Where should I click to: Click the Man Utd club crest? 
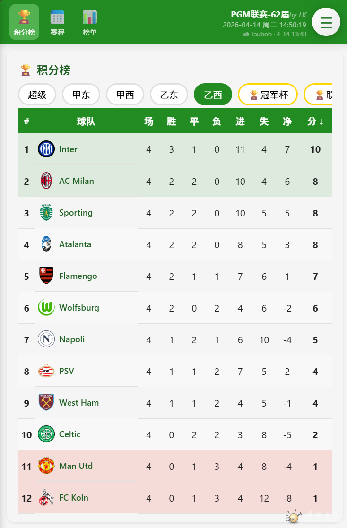click(46, 466)
